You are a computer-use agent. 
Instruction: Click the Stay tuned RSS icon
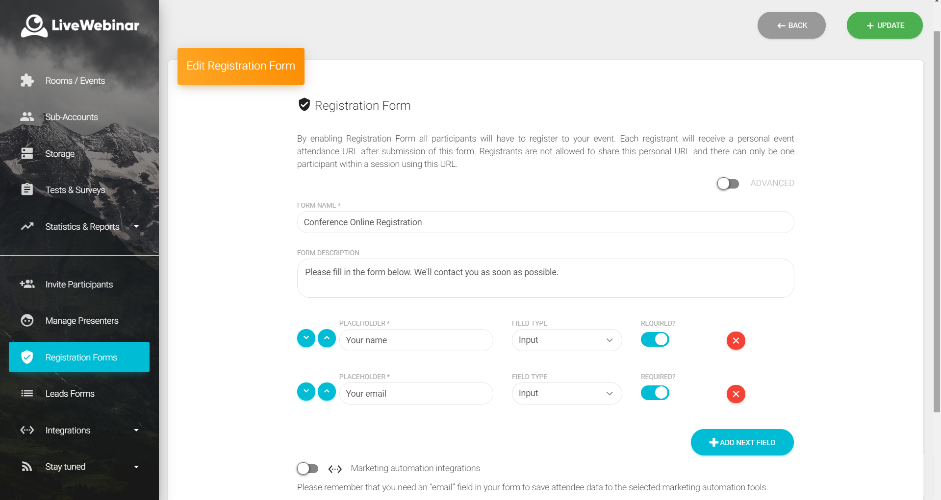(x=27, y=466)
